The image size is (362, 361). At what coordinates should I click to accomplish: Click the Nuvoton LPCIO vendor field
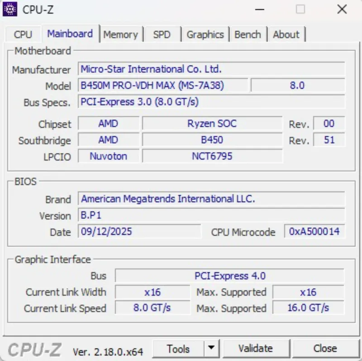point(109,156)
